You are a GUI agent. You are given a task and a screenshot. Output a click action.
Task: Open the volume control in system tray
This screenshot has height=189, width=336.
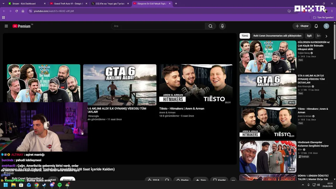pos(318,185)
